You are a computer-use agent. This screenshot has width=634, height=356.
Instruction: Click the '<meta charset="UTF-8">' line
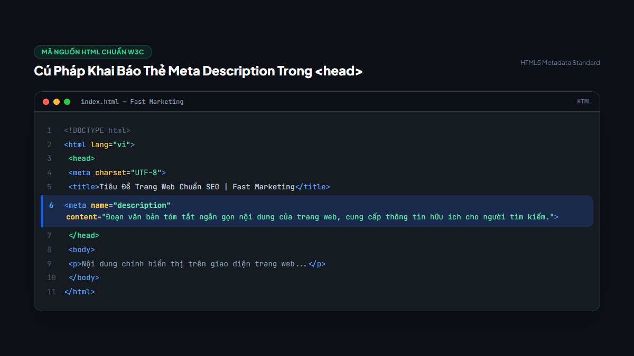(117, 172)
